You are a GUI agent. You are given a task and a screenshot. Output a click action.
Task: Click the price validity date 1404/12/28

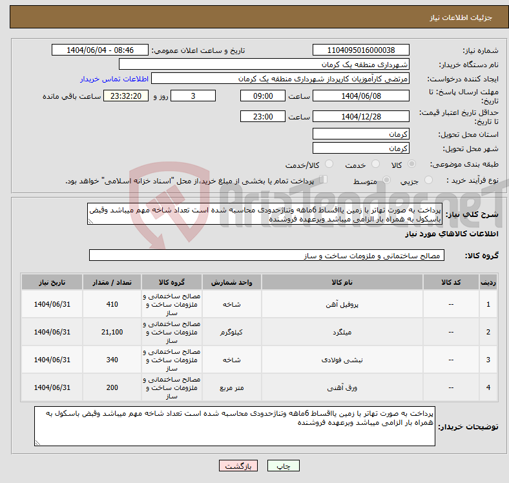click(x=361, y=116)
